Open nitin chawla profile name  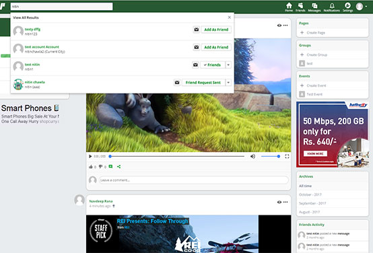tap(35, 82)
